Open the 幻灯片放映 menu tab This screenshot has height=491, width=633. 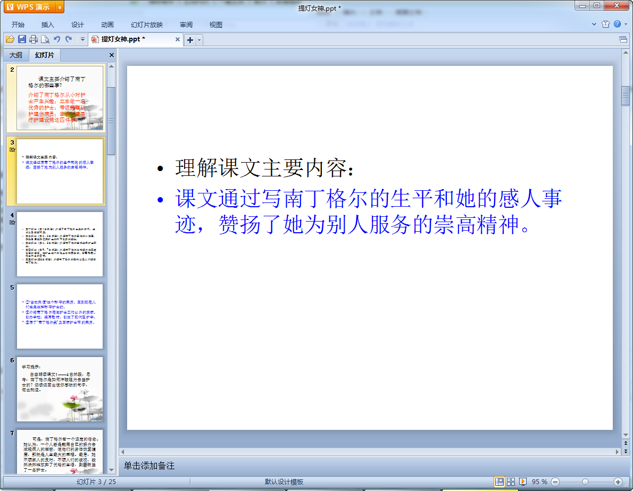point(146,24)
